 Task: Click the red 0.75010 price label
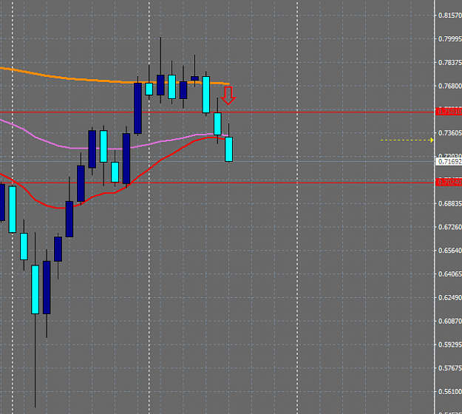pyautogui.click(x=449, y=112)
